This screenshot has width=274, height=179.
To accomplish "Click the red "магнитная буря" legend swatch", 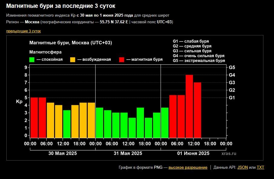I will point(122,60).
